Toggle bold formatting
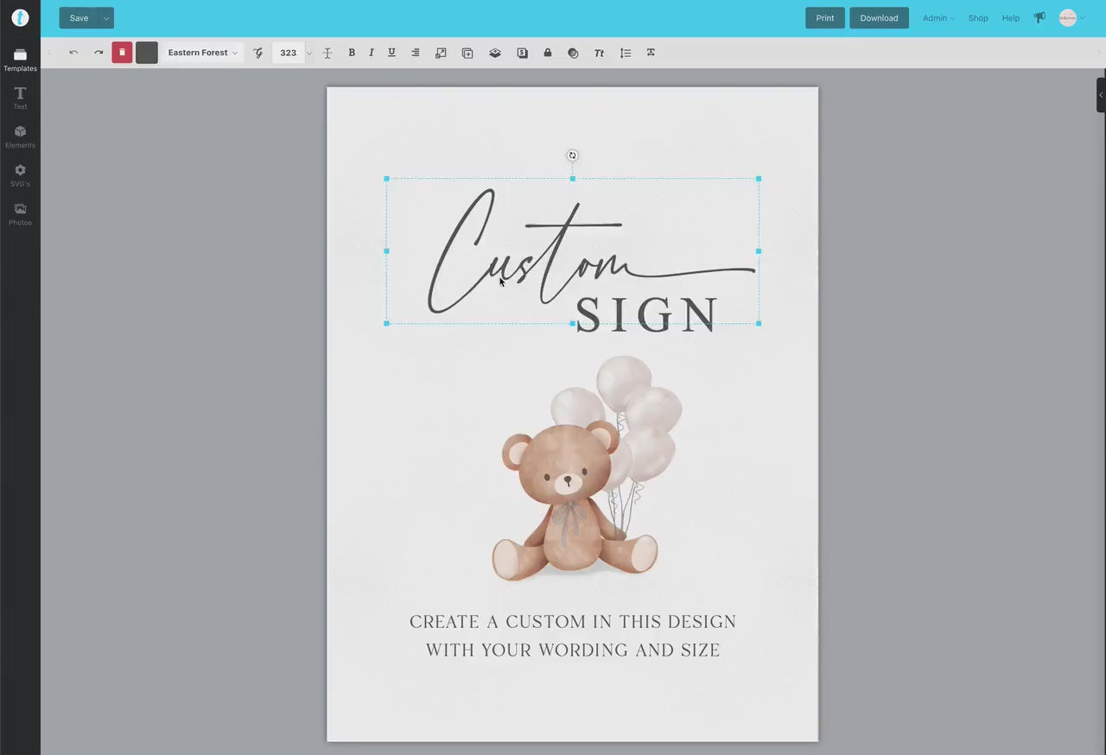 tap(352, 53)
